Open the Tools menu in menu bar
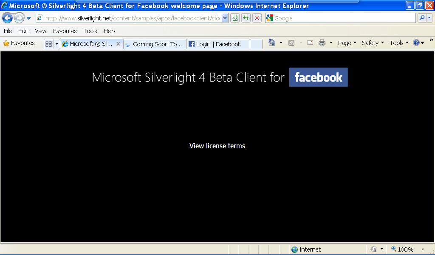The height and width of the screenshot is (255, 435). click(x=90, y=31)
